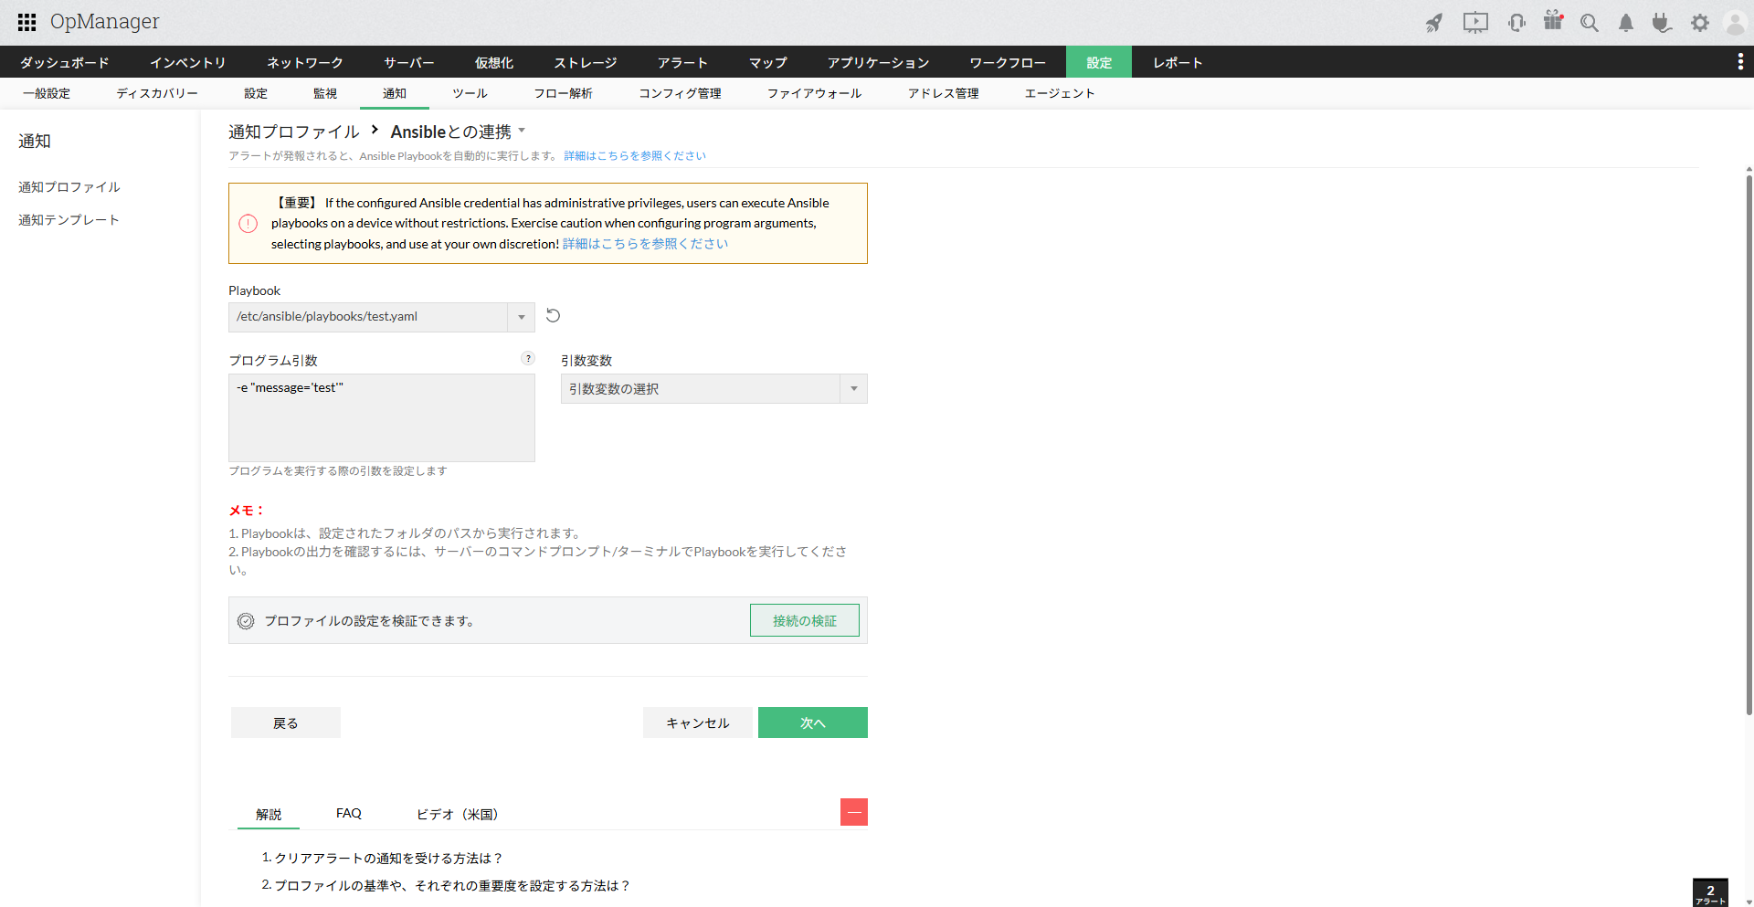Open the apps grid launcher icon
Screen dimensions: 1754x907
tap(26, 22)
